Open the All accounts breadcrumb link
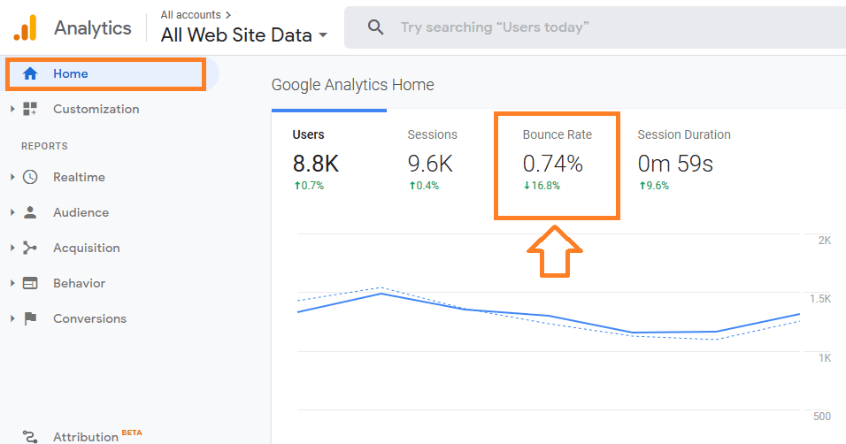846x444 pixels. point(190,14)
